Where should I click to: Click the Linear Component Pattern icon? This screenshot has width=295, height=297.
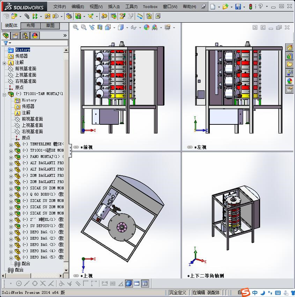pyautogui.click(x=35, y=16)
